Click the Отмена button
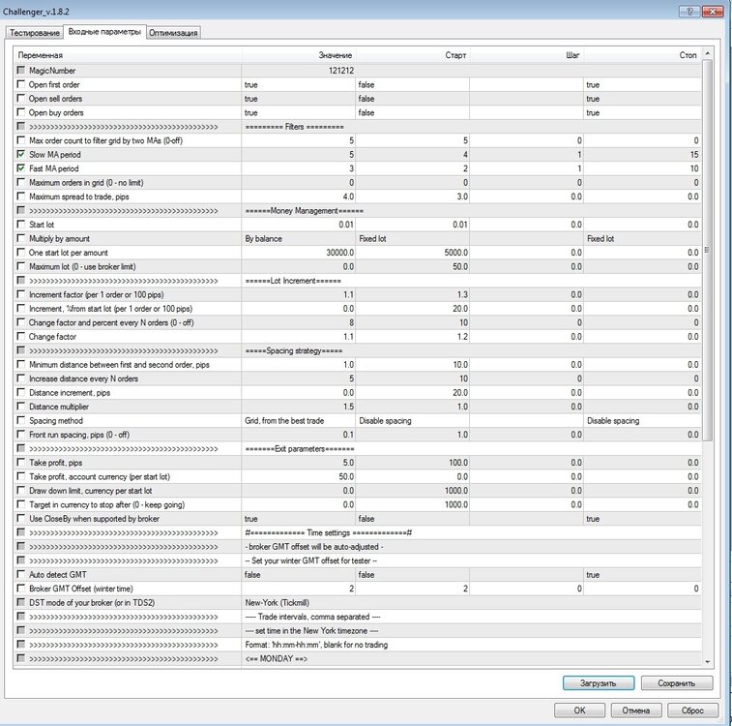 point(636,711)
